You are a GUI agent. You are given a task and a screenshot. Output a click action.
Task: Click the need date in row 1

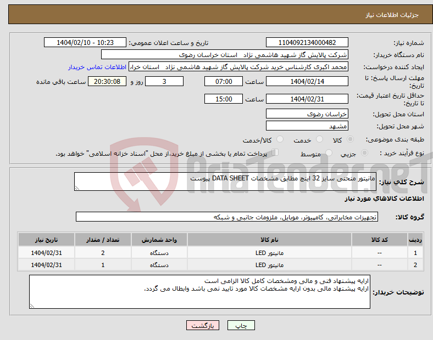tap(46, 253)
